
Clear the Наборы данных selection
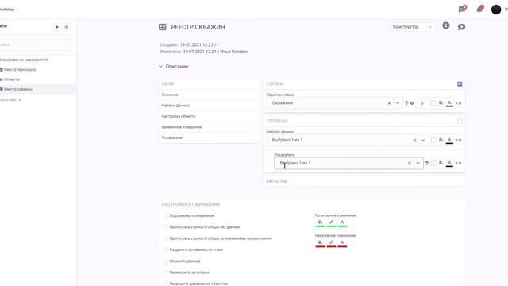pos(414,141)
